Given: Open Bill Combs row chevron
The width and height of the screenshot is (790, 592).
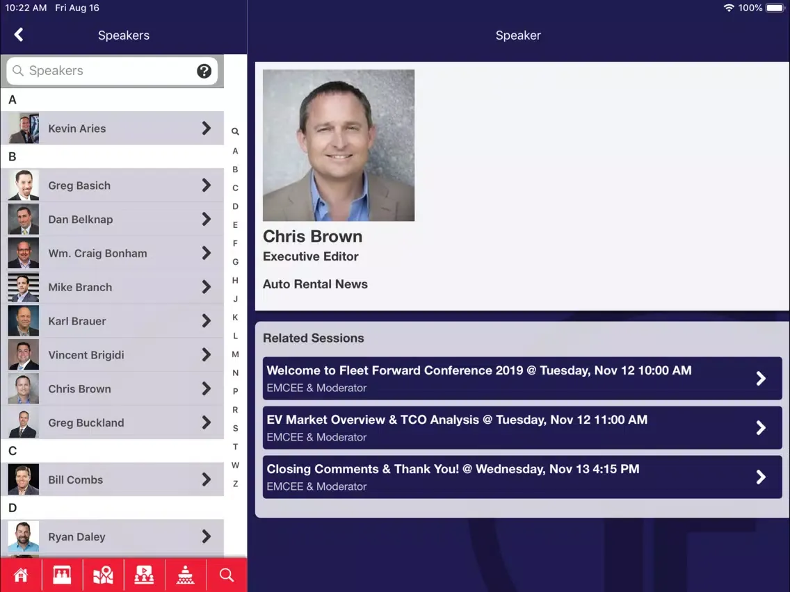Looking at the screenshot, I should point(206,479).
